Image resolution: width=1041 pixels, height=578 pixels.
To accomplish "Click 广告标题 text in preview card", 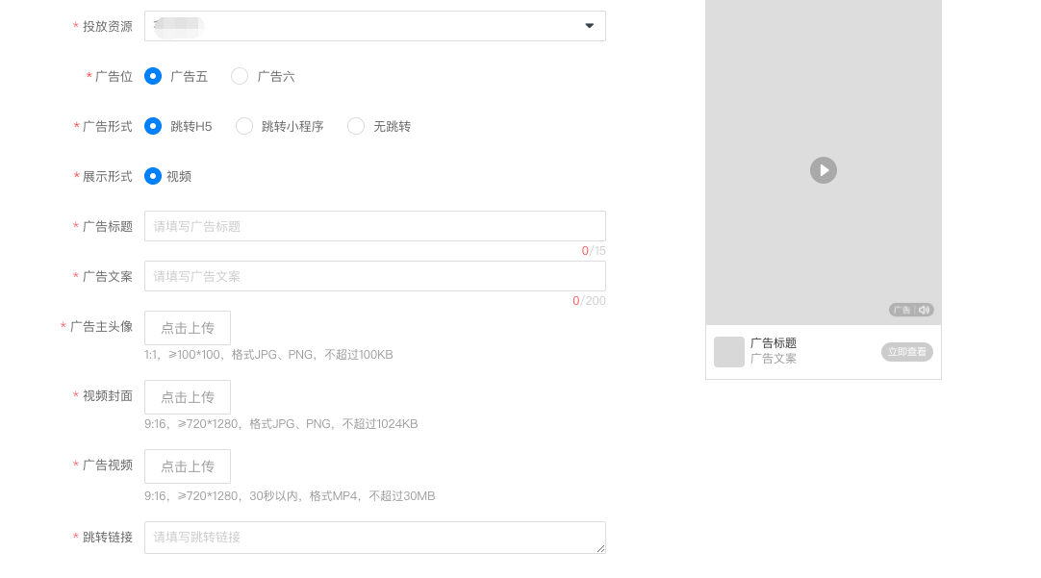I will [774, 343].
